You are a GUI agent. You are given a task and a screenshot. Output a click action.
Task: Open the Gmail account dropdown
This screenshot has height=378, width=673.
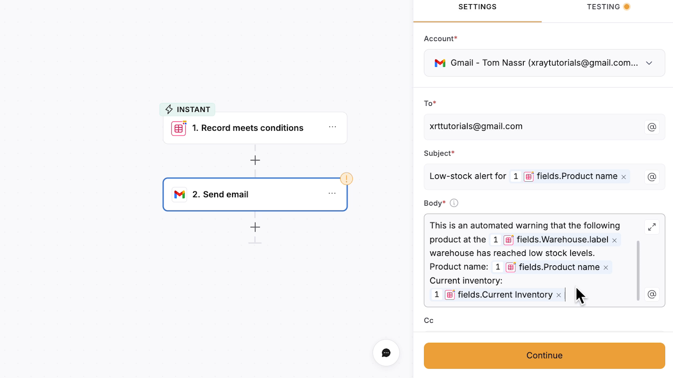[649, 63]
